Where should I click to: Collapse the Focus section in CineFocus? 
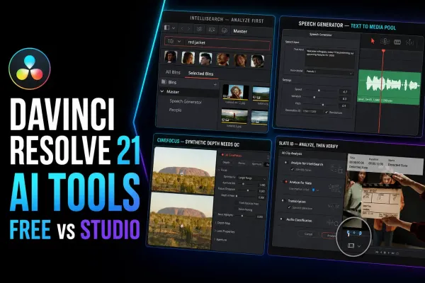(219, 170)
